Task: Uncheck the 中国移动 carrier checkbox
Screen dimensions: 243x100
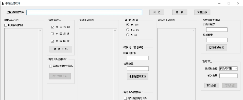Action: pos(53,27)
